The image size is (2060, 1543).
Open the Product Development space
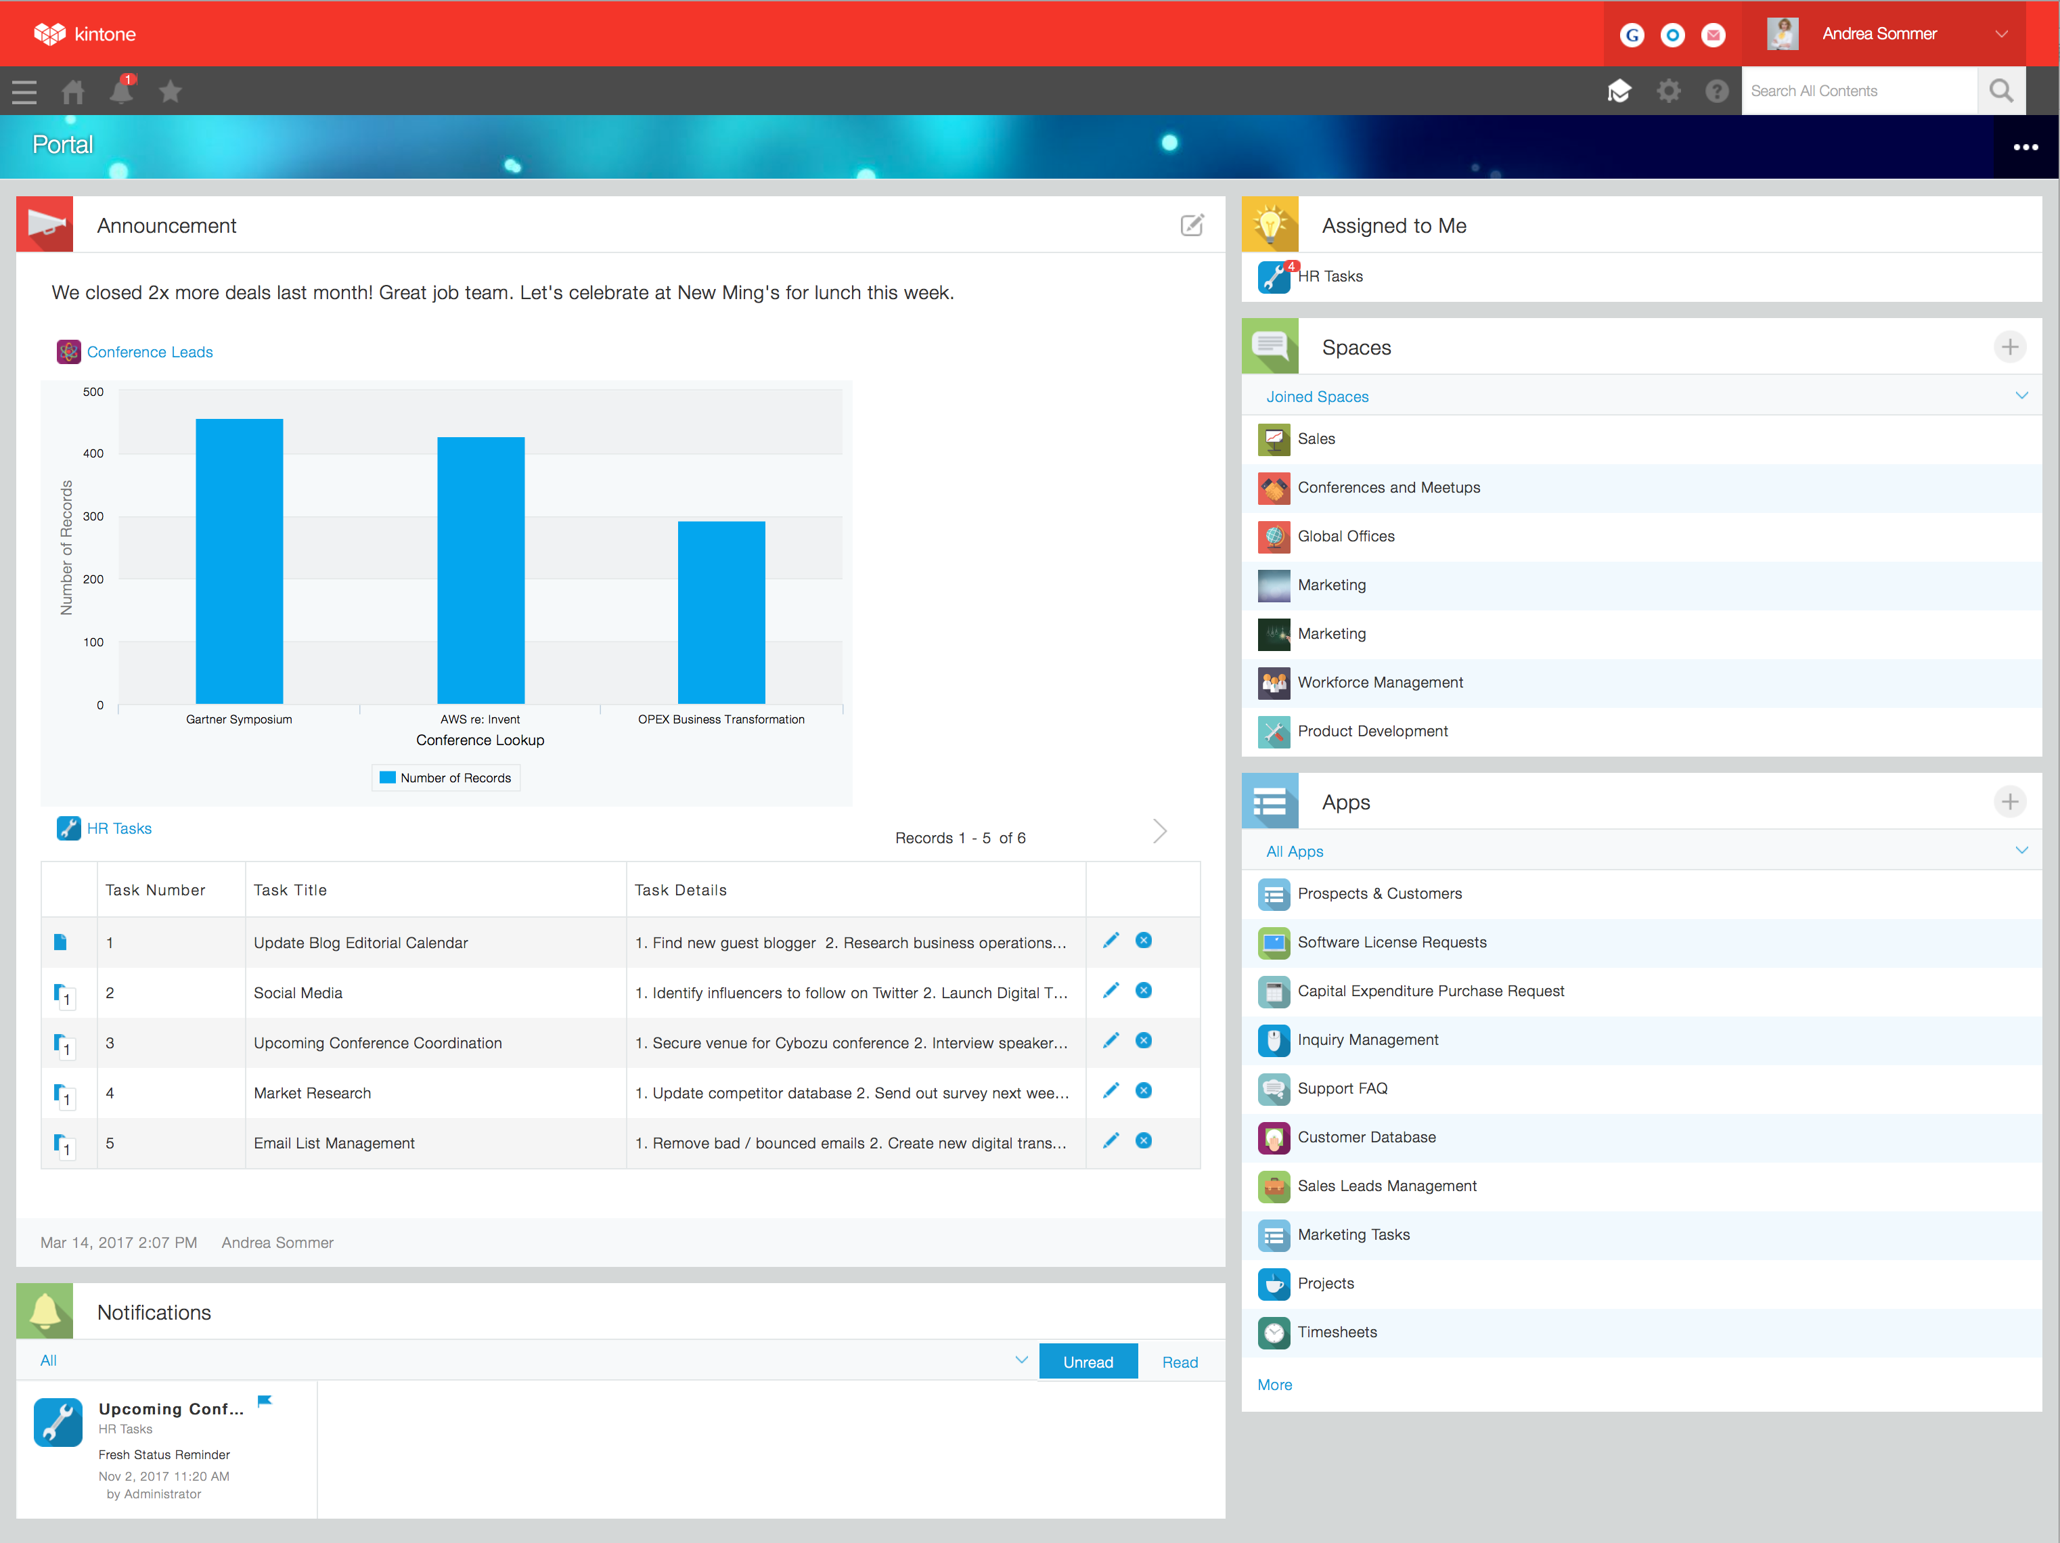1374,731
